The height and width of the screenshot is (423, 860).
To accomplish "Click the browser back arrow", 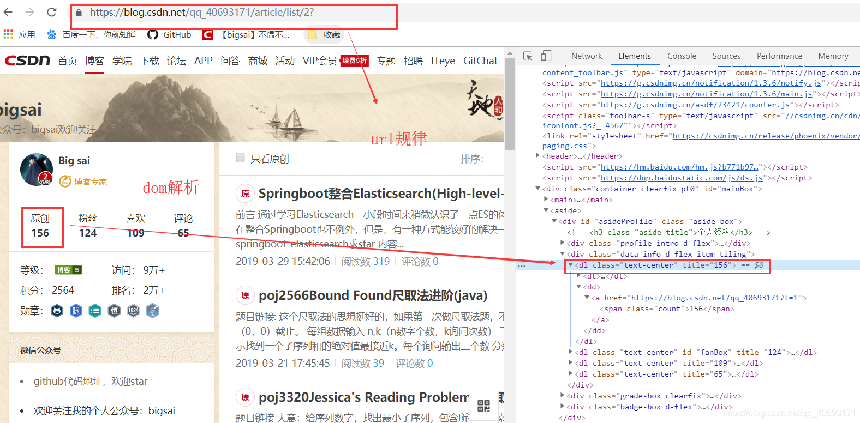I will [8, 12].
